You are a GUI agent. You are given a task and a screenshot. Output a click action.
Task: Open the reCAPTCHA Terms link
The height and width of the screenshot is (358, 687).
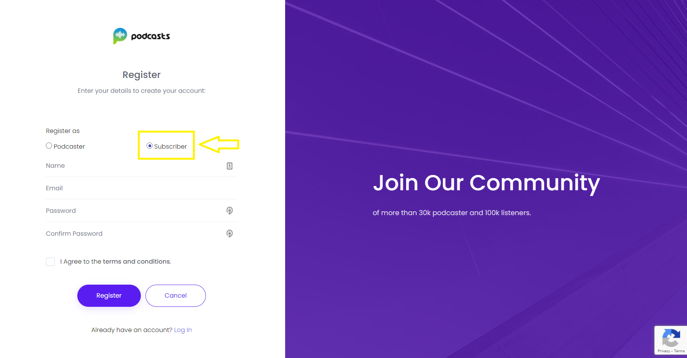click(679, 351)
